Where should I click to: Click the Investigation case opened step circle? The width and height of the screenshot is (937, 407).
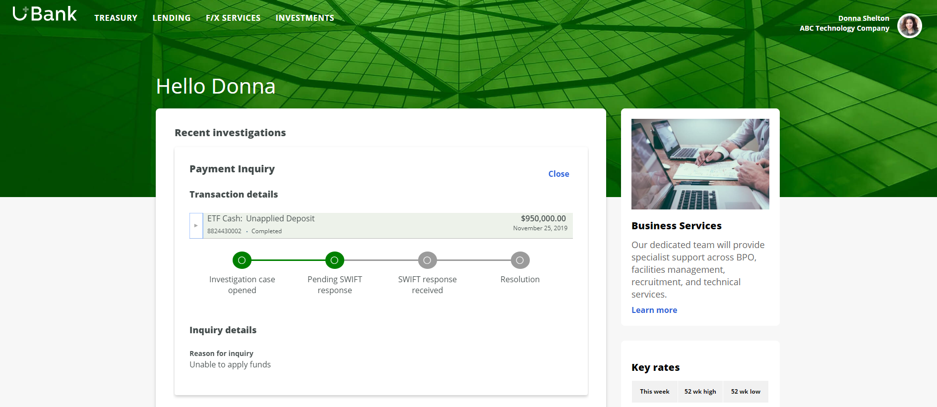click(x=242, y=260)
